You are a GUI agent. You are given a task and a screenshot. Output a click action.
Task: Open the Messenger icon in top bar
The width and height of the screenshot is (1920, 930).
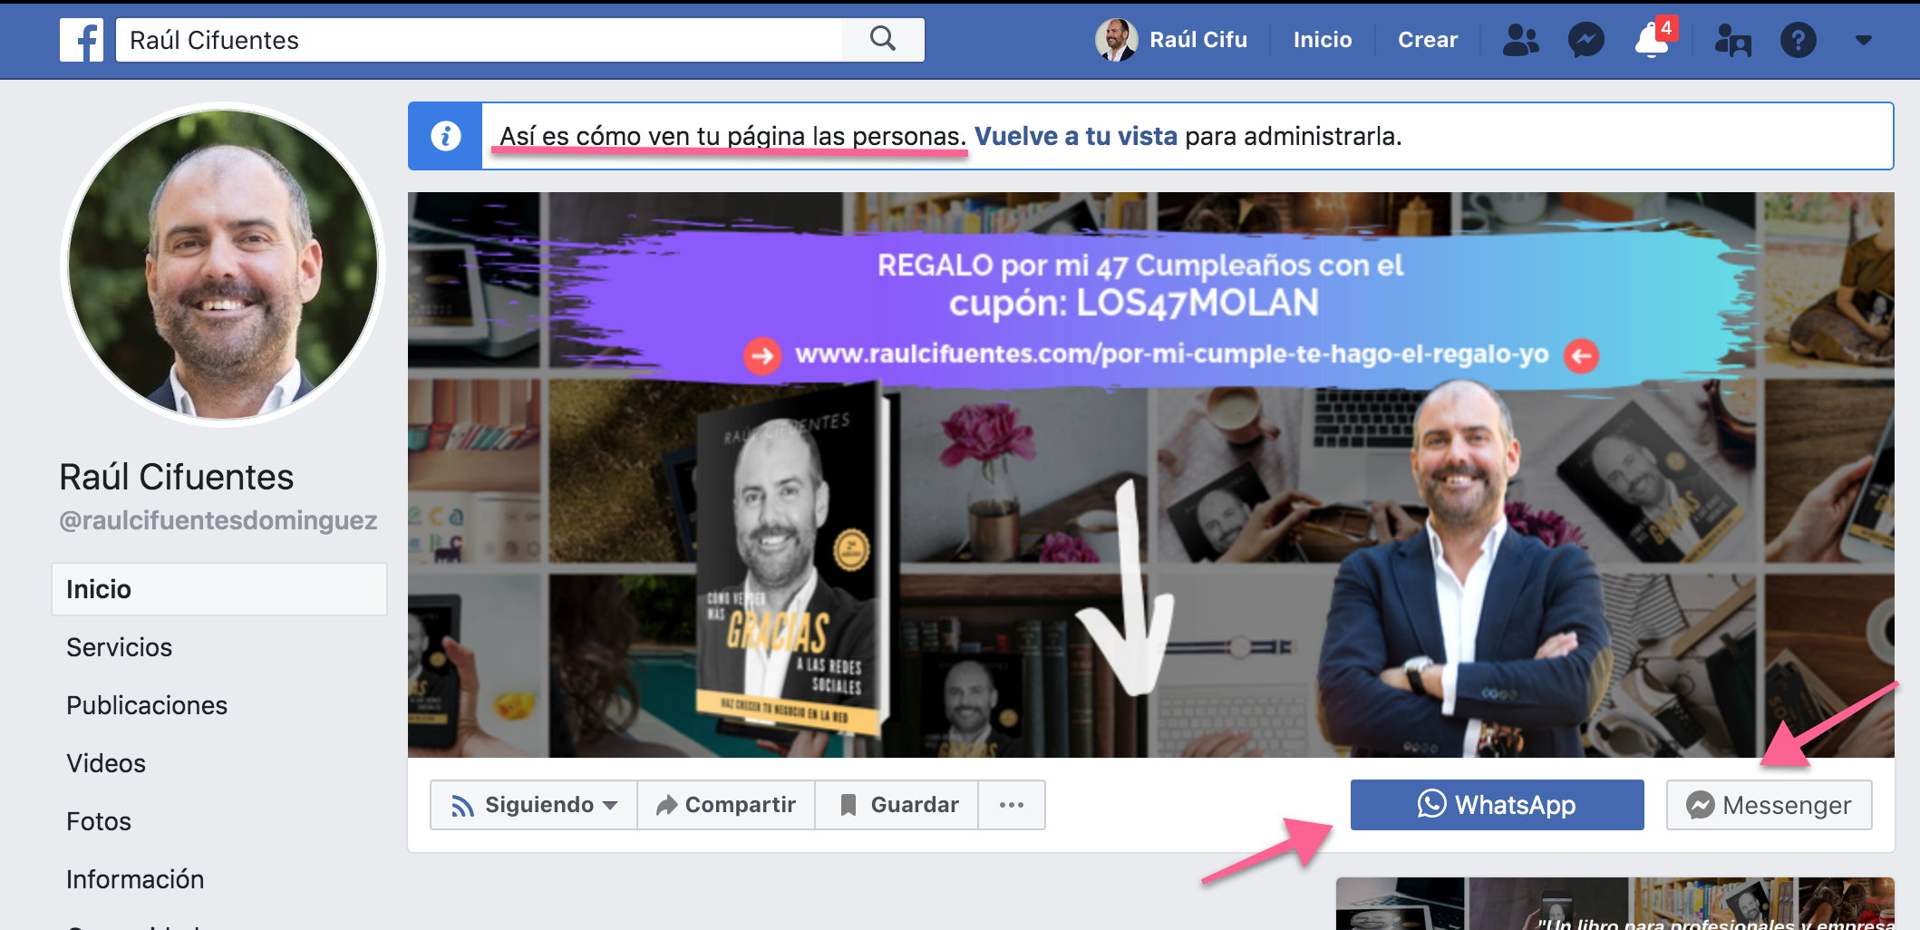[1586, 40]
